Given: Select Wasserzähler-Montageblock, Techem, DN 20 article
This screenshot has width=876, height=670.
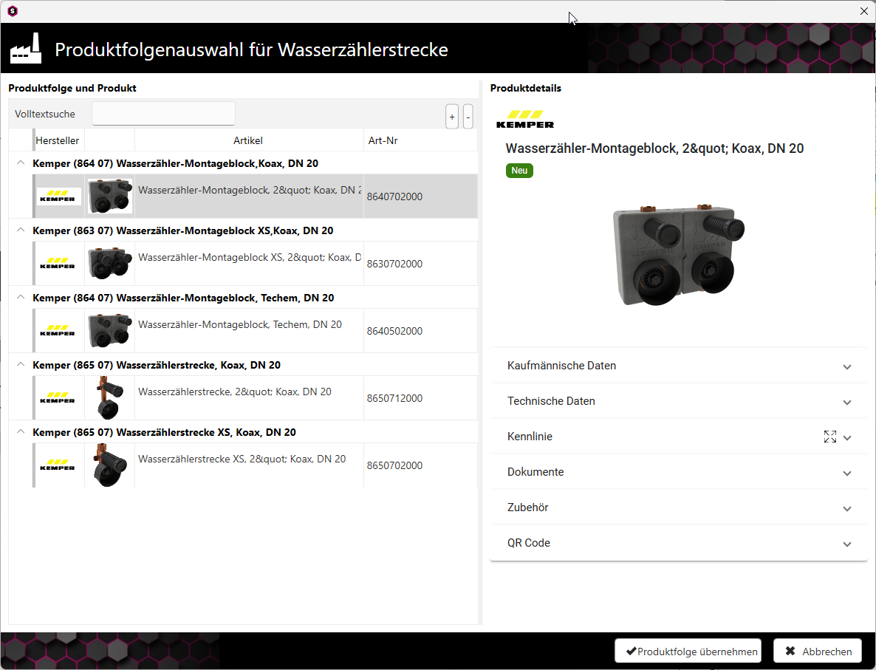Looking at the screenshot, I should coord(239,325).
